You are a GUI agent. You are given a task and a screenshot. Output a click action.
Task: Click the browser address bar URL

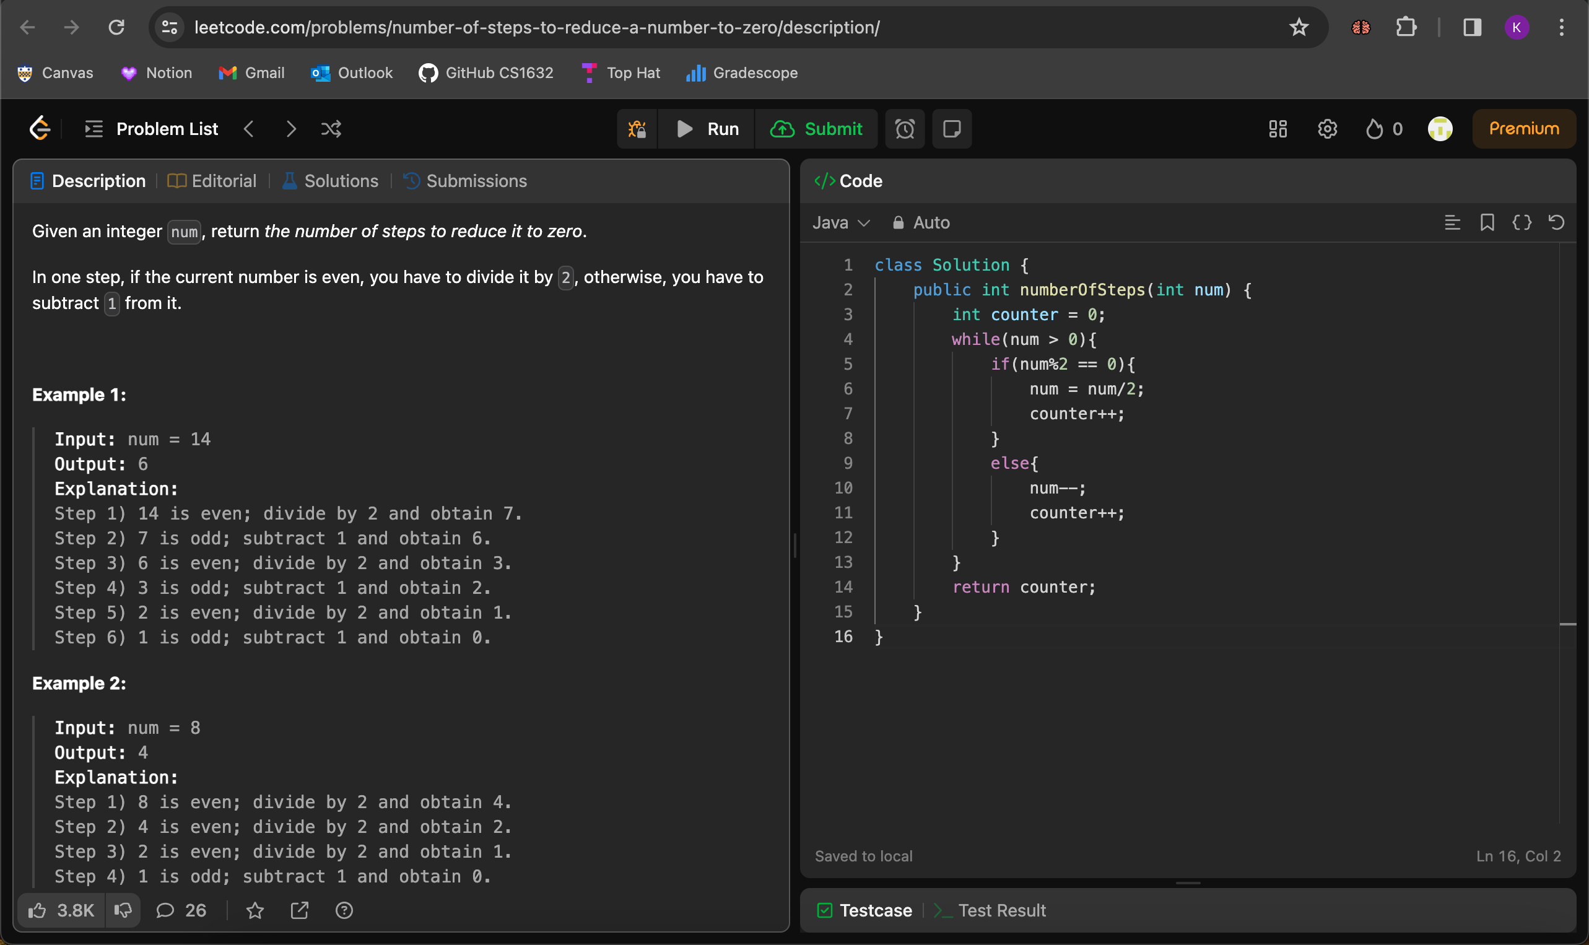[537, 27]
